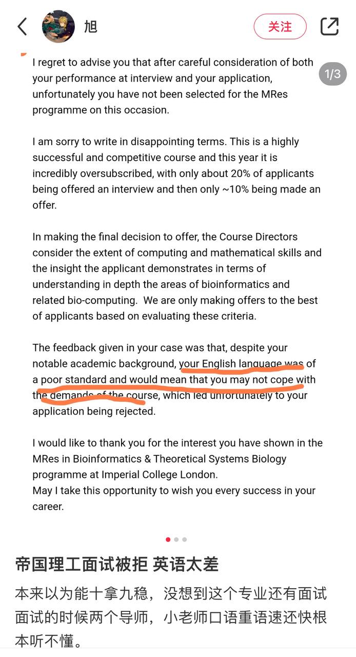
Task: Follow the author with 关注 button
Action: pyautogui.click(x=280, y=27)
